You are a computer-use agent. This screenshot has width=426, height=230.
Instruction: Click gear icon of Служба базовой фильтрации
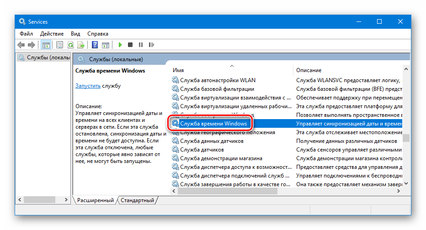(x=175, y=89)
